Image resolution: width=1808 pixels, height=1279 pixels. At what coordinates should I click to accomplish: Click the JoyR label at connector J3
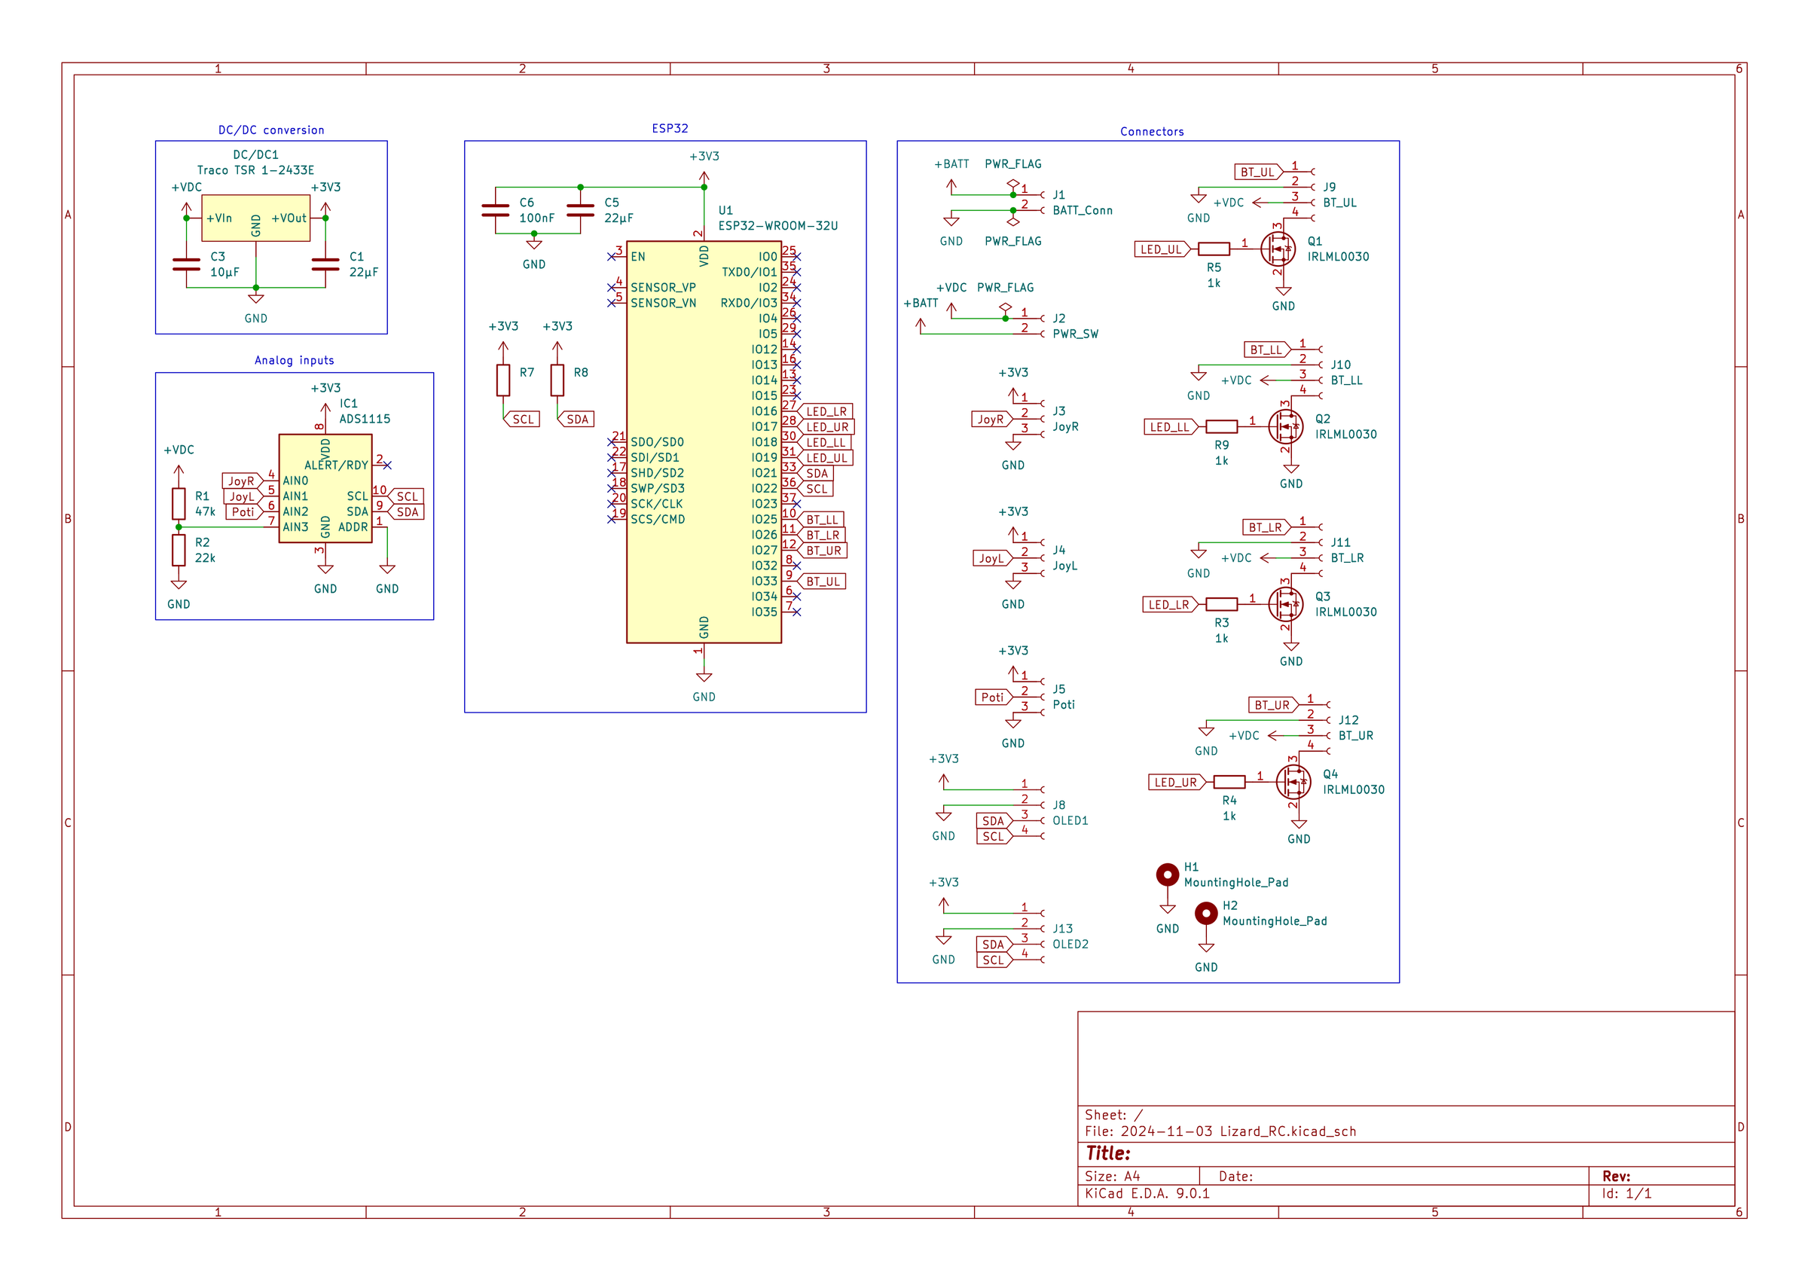[x=992, y=419]
